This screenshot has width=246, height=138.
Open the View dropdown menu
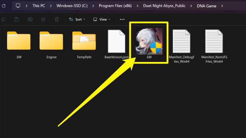click(x=102, y=20)
